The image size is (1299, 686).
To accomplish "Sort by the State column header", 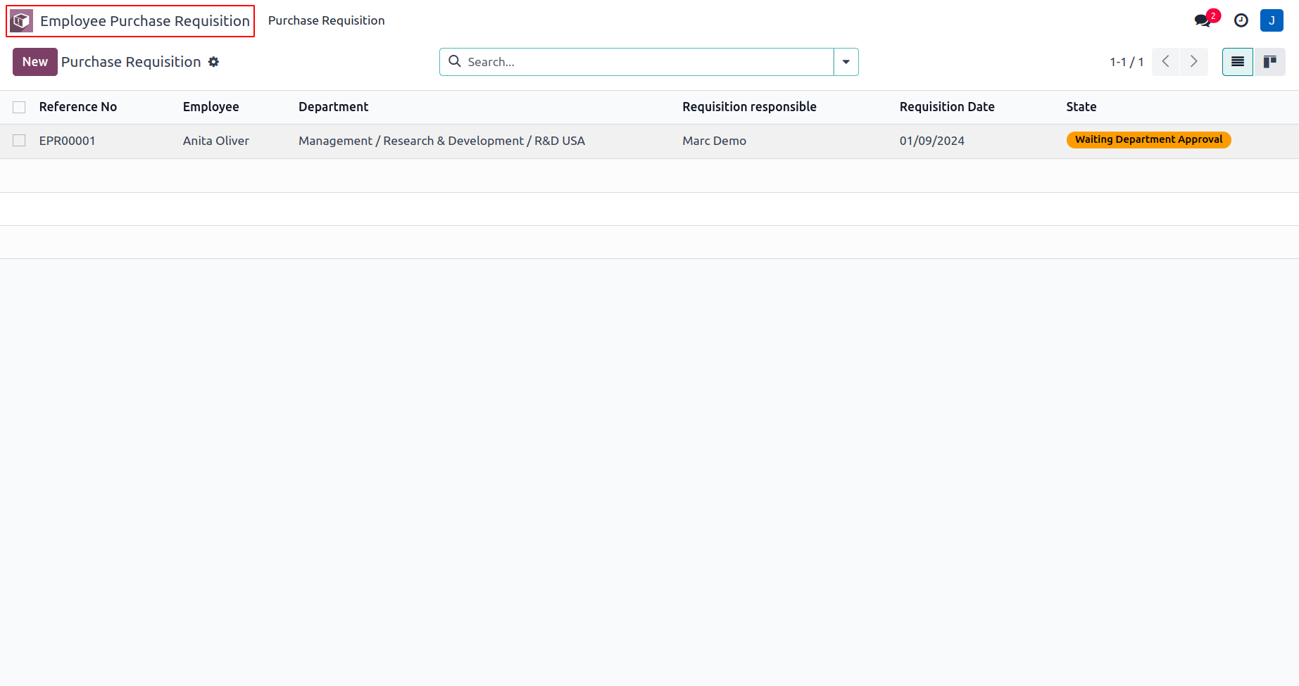I will click(1081, 107).
